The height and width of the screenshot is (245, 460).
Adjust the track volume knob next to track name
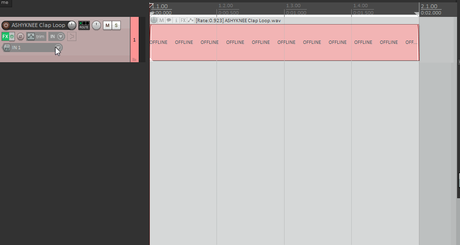[x=72, y=26]
